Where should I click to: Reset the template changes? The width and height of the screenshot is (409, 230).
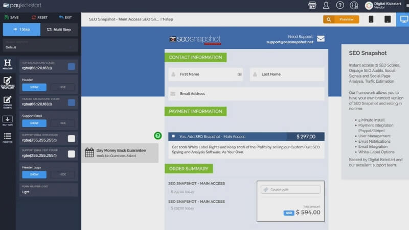tap(40, 17)
